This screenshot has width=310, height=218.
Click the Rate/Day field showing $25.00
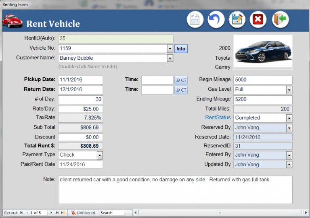80,109
